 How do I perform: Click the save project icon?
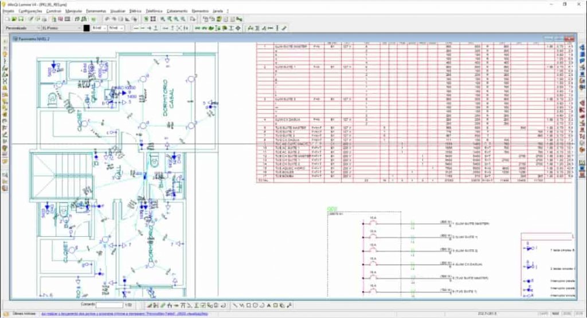(x=21, y=19)
